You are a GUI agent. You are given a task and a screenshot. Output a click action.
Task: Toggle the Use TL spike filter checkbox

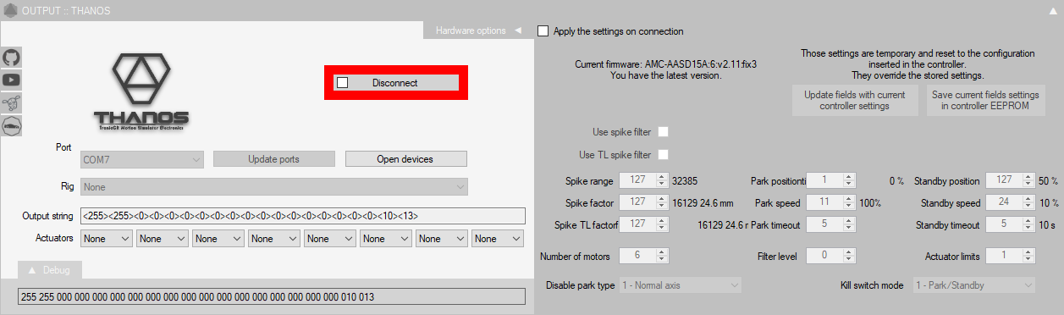pyautogui.click(x=664, y=155)
